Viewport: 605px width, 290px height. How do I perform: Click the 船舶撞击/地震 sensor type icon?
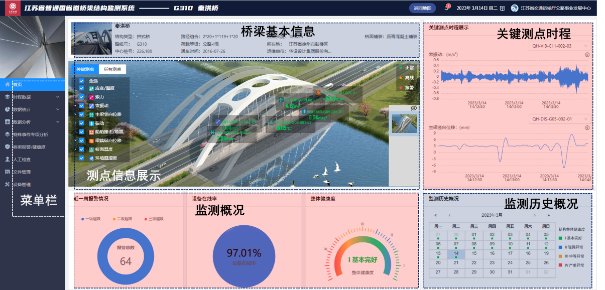coord(91,132)
